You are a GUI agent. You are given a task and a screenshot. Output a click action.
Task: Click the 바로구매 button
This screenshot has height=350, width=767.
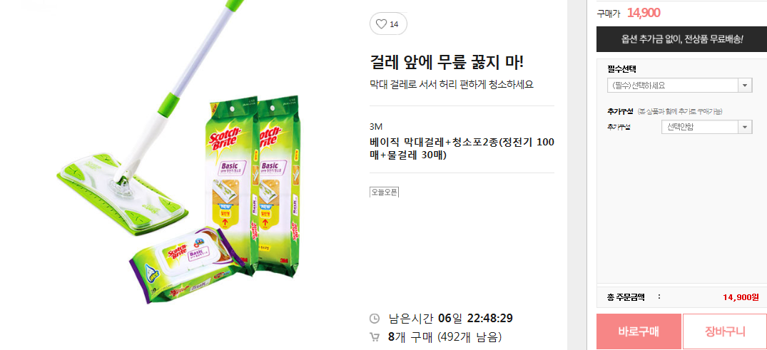tap(639, 331)
